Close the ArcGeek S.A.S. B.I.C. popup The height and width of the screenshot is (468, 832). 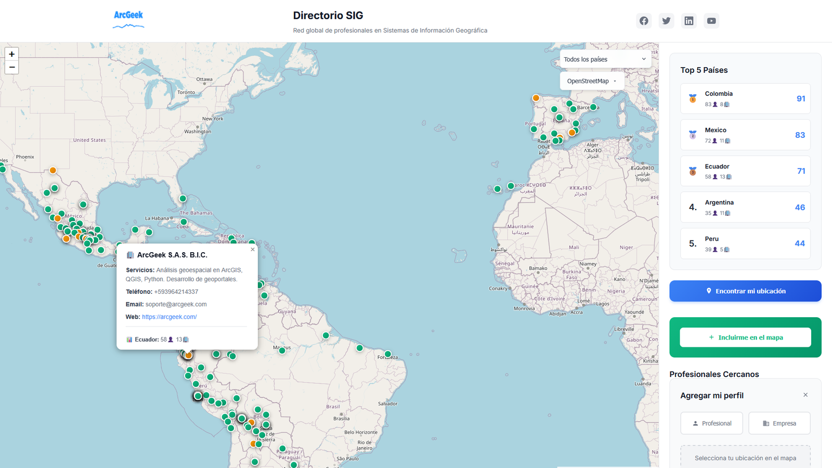tap(253, 250)
